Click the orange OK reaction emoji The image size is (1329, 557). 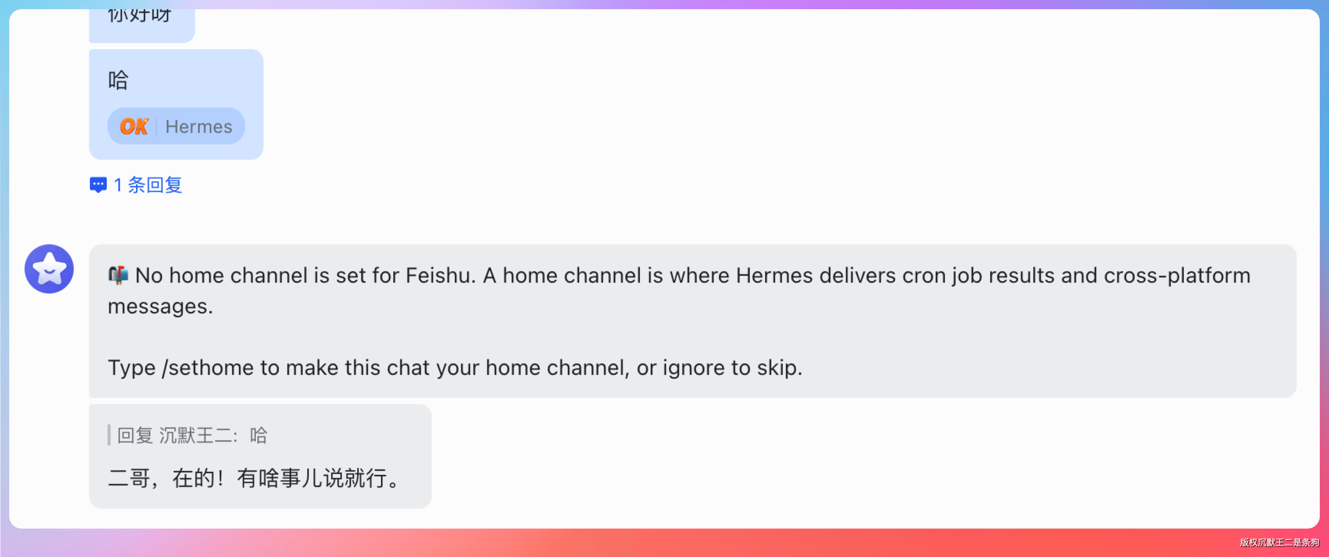pyautogui.click(x=134, y=126)
